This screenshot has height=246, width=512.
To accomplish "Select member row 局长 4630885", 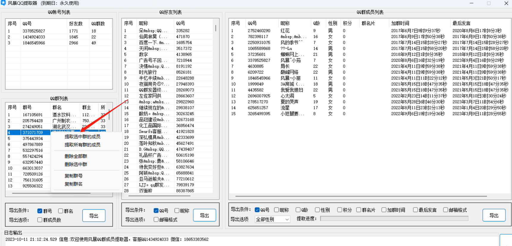I will click(x=370, y=66).
